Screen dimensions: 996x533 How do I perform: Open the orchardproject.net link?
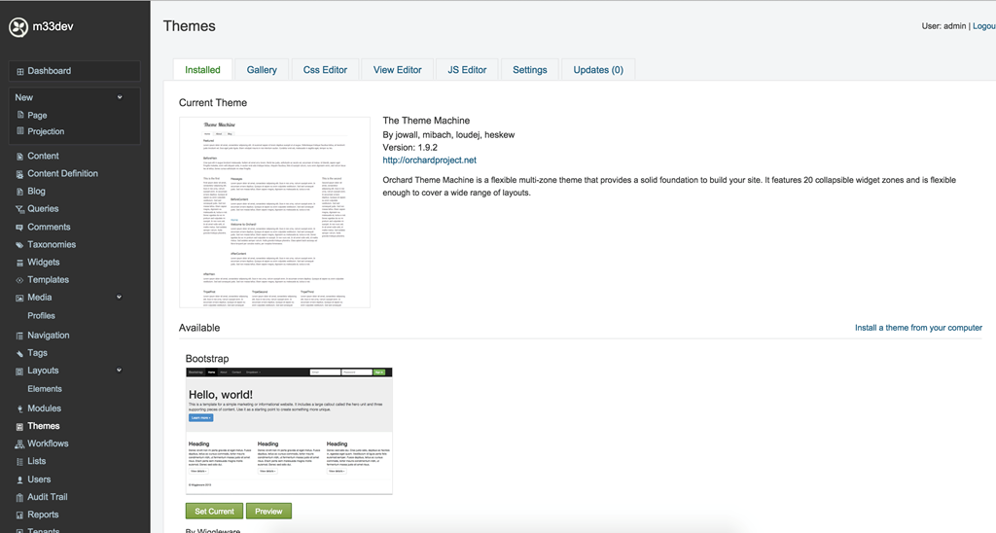click(429, 160)
